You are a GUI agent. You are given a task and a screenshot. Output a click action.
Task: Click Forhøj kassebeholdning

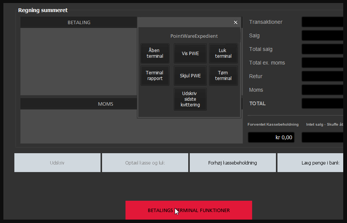point(232,162)
